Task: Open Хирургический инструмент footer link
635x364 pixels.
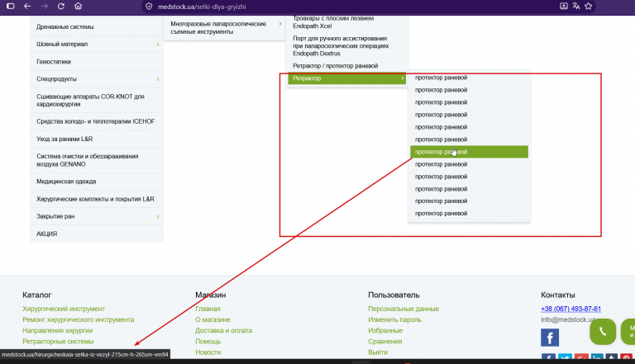Action: coord(64,309)
